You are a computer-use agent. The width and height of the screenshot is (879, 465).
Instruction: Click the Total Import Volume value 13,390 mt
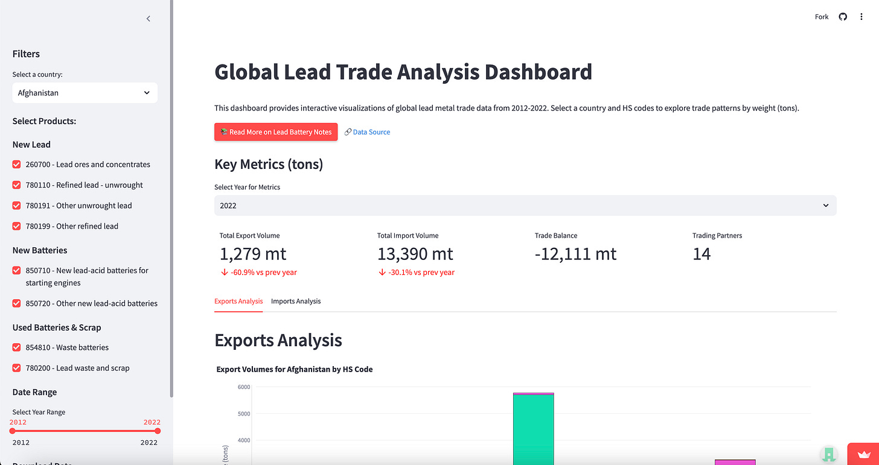tap(415, 254)
